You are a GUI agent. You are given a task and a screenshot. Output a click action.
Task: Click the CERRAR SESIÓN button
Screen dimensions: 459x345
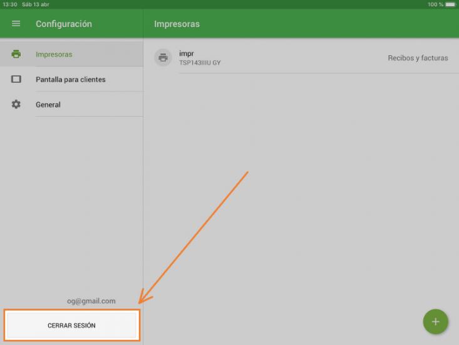(72, 325)
